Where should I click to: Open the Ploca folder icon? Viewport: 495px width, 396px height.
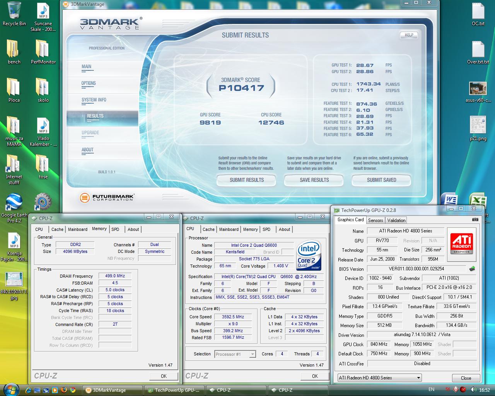pyautogui.click(x=14, y=90)
